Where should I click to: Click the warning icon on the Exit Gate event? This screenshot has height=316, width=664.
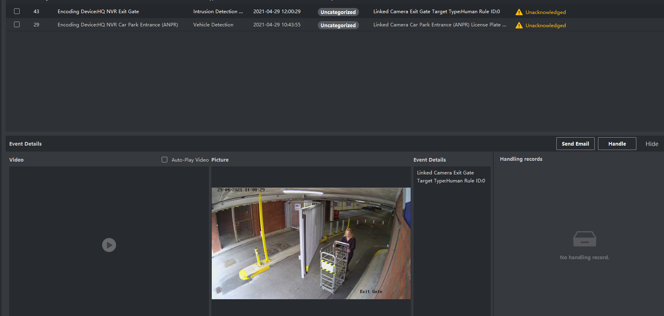(x=519, y=12)
